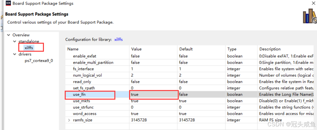Open the use_lfn value dropdown showing true
This screenshot has height=130, width=317.
[x=154, y=94]
